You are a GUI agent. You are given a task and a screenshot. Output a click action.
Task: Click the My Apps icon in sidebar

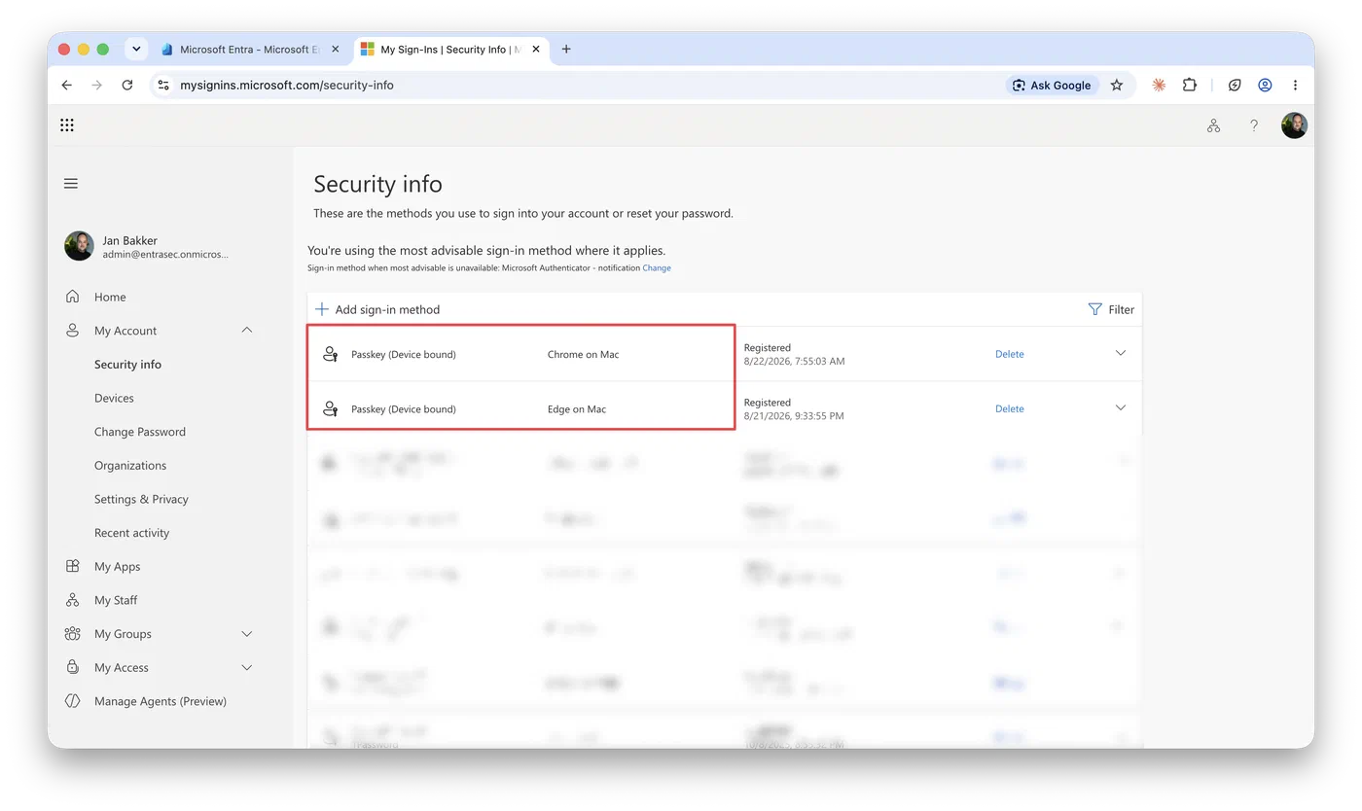point(72,566)
